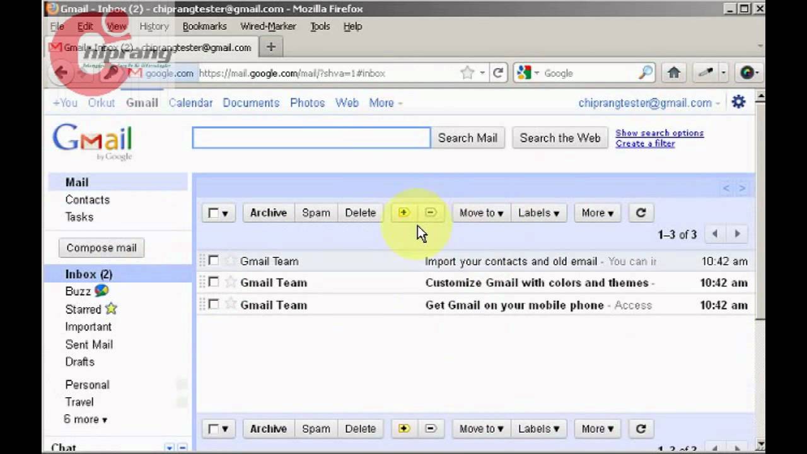Star the Get Gmail on your mobile phone email
This screenshot has height=454, width=807.
[230, 305]
